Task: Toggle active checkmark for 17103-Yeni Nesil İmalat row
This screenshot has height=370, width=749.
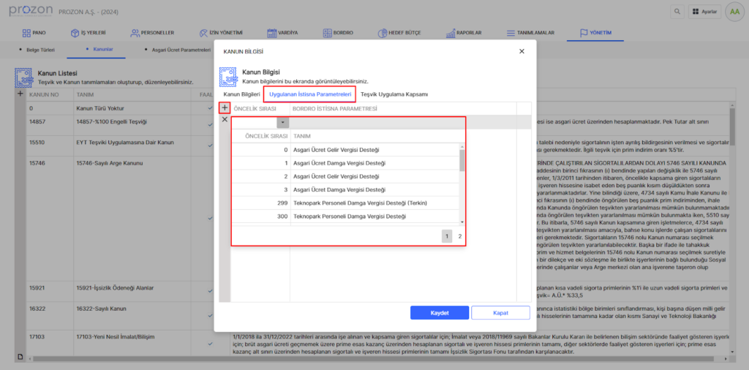Action: pyautogui.click(x=209, y=336)
